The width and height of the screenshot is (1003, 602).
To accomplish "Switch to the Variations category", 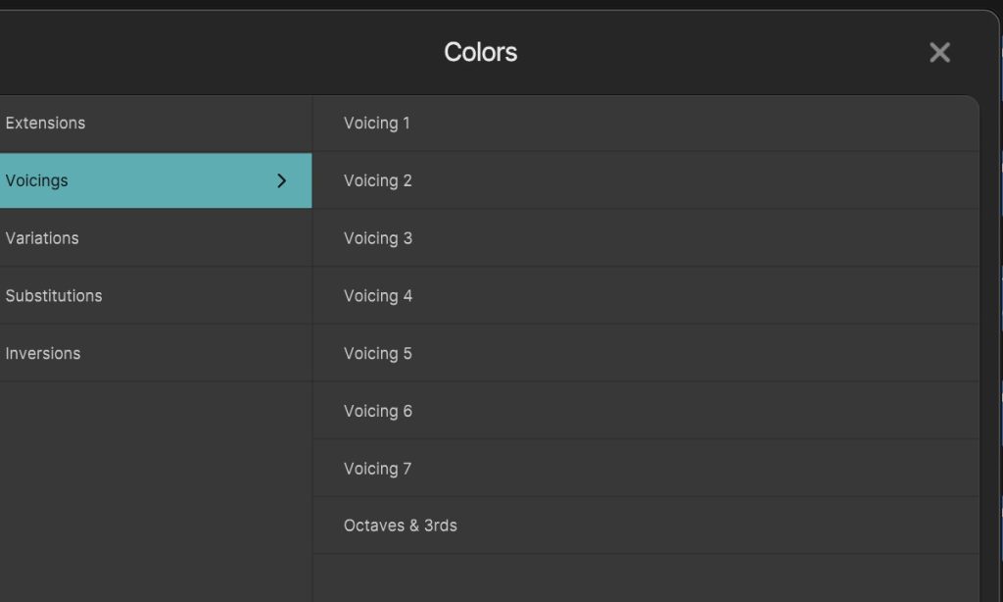I will pos(42,238).
